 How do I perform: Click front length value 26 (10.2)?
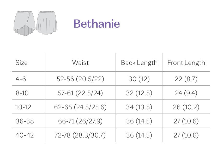click(186, 107)
